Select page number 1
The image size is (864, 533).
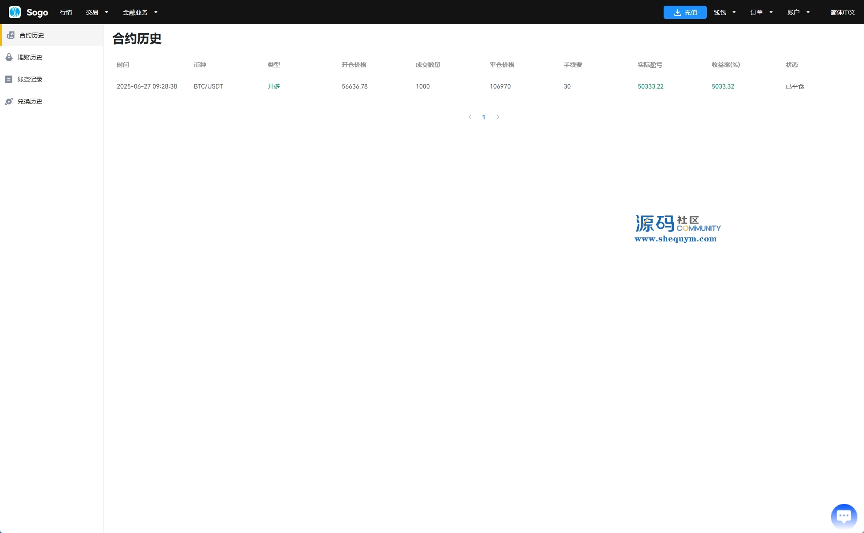[484, 117]
